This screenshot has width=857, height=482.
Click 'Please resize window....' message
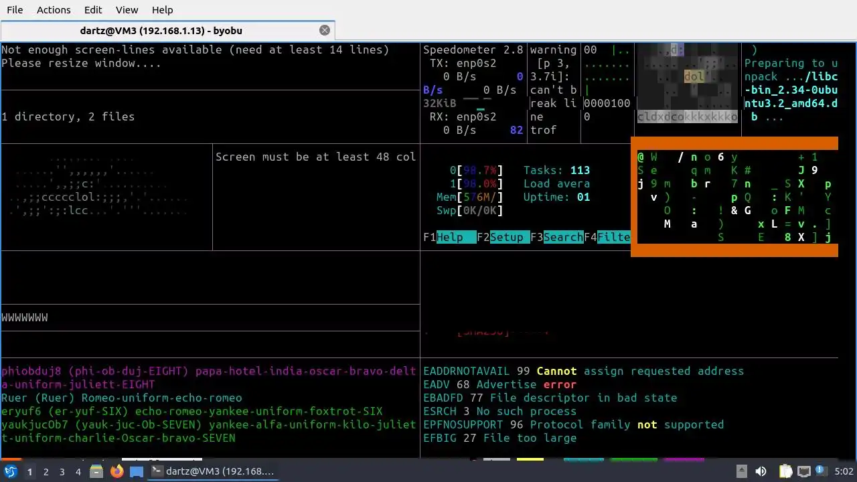pyautogui.click(x=81, y=63)
